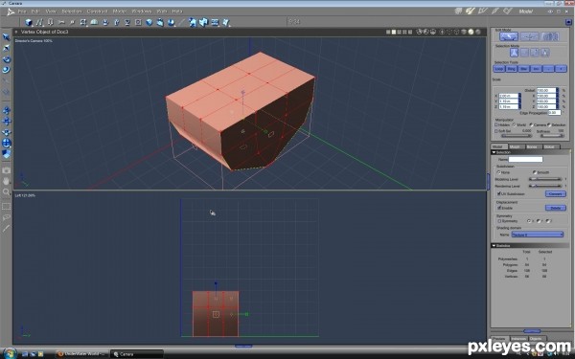Enable the Symmetry checkbox
The image size is (575, 359).
point(499,221)
